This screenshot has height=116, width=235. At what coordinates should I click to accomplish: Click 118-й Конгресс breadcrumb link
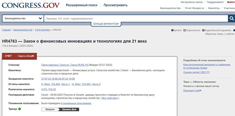(x=43, y=30)
